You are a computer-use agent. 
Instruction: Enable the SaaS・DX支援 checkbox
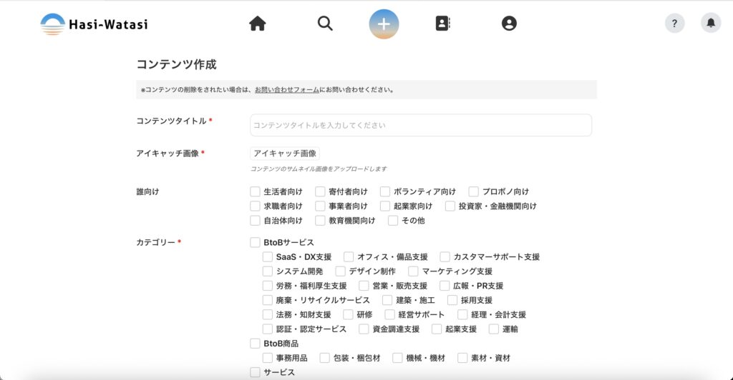click(x=268, y=256)
